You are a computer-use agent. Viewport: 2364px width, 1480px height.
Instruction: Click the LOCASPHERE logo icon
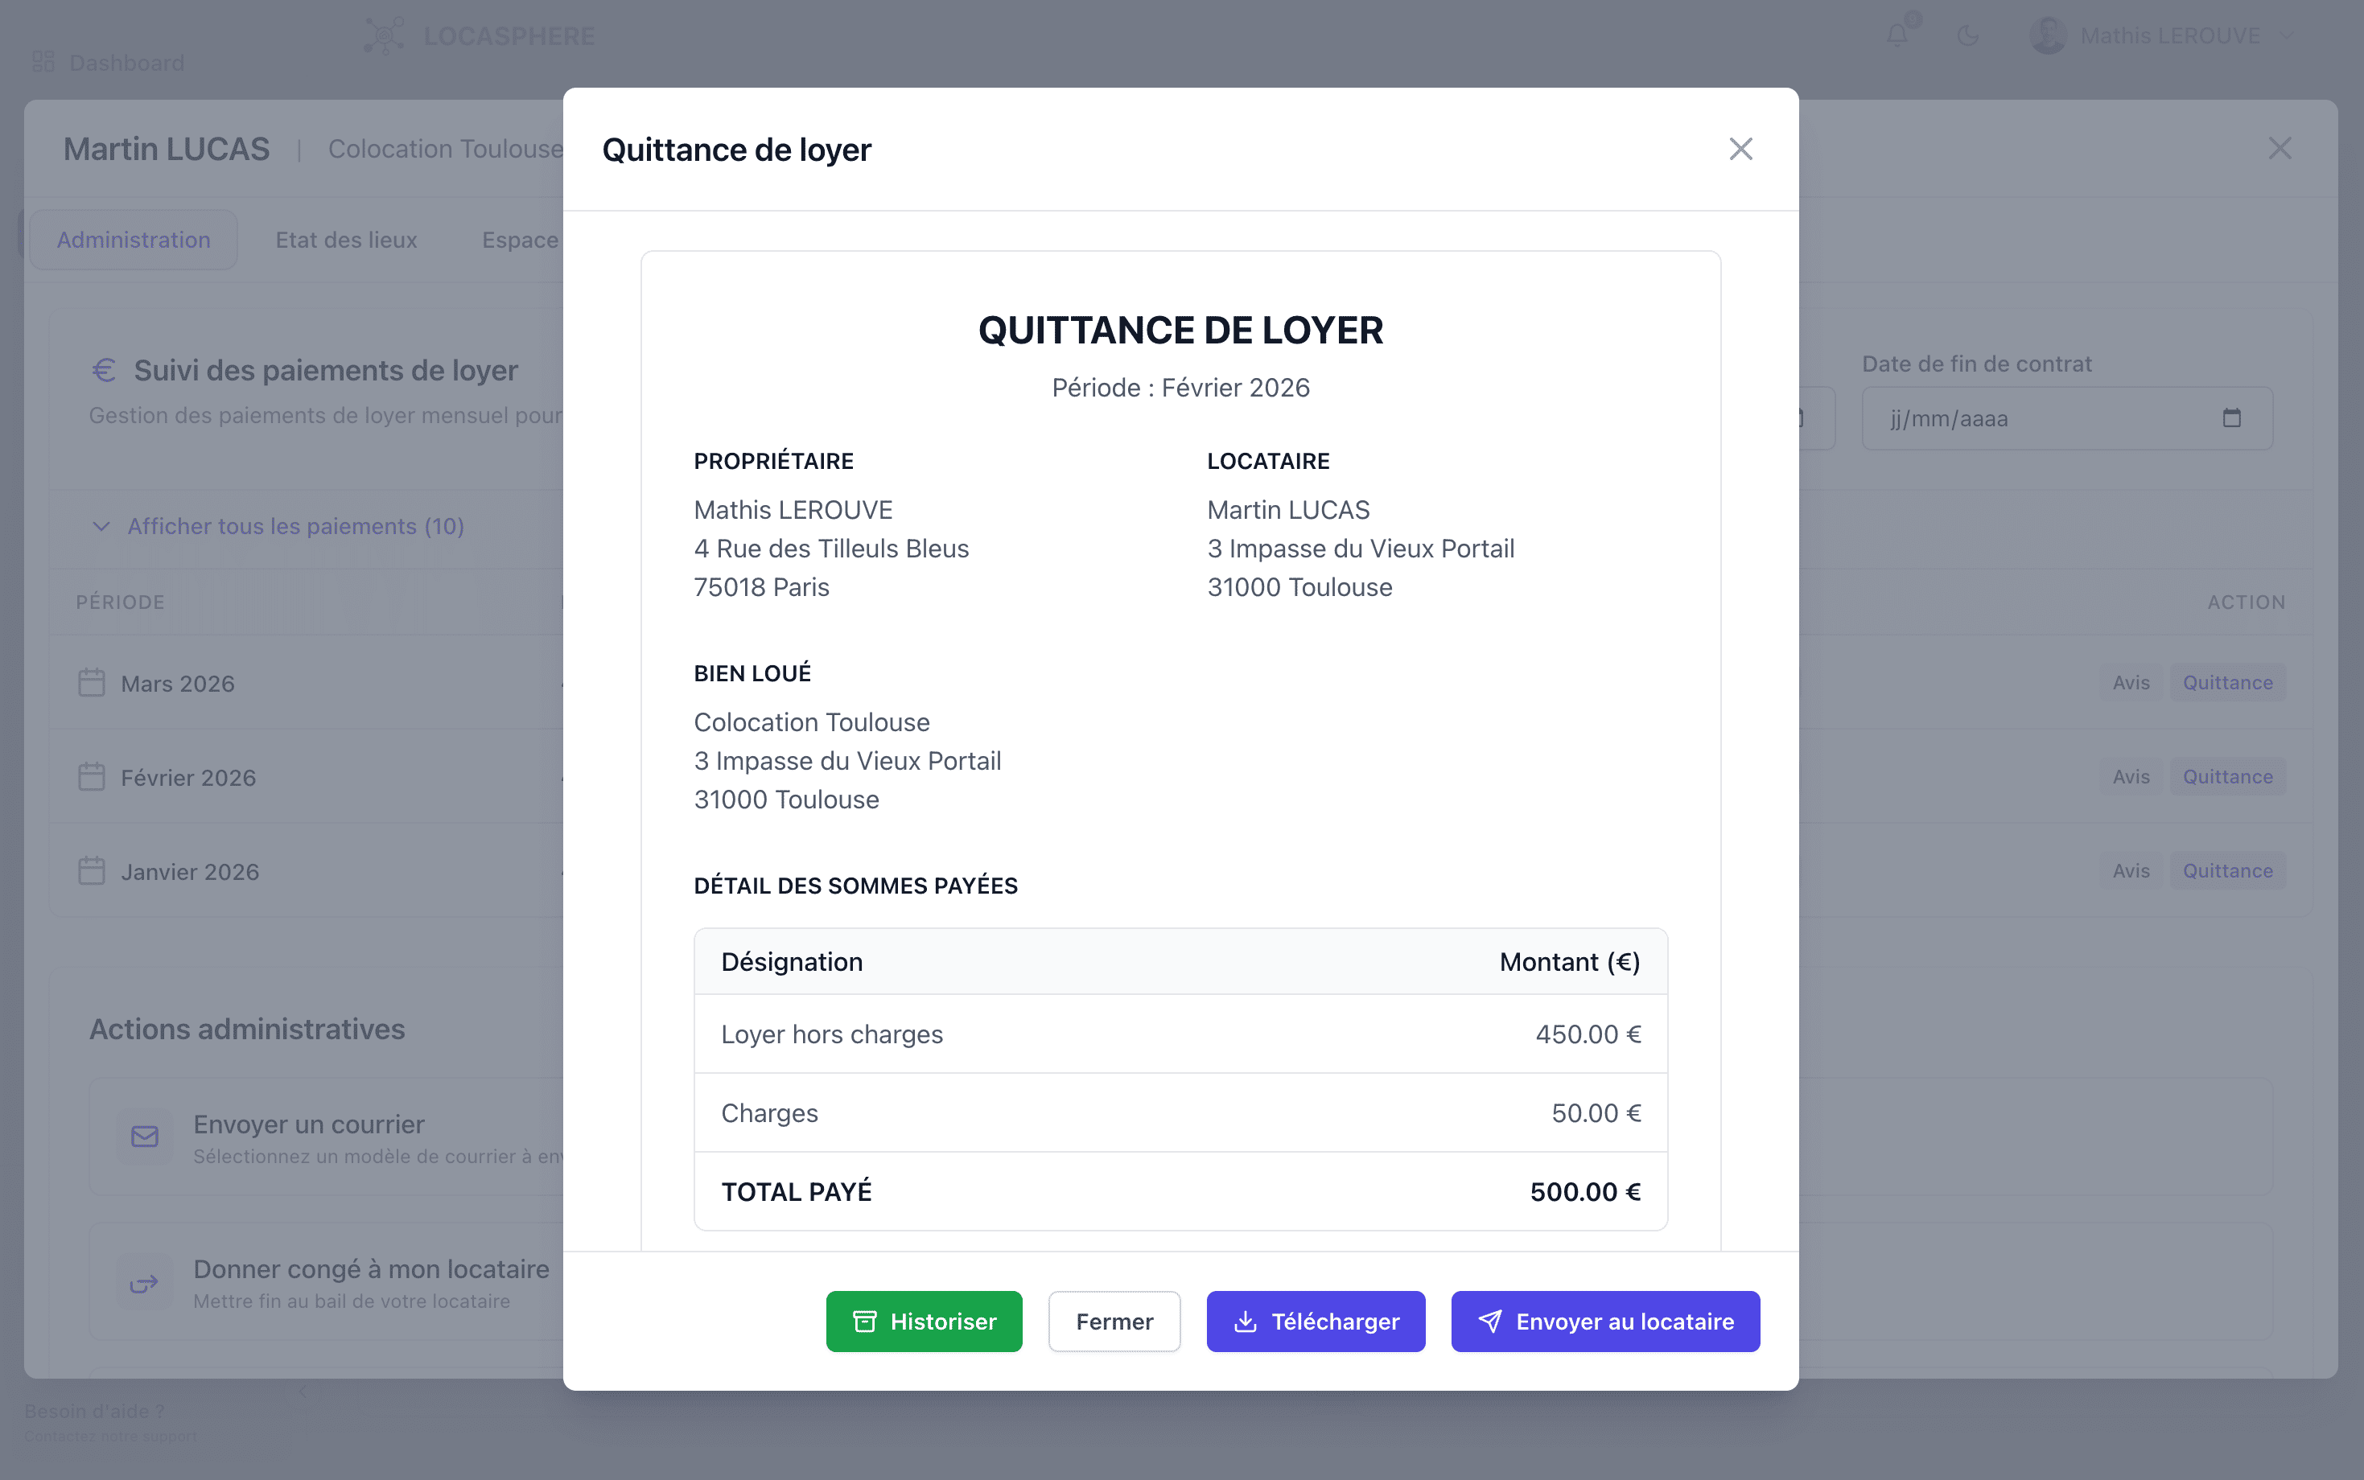pos(383,35)
